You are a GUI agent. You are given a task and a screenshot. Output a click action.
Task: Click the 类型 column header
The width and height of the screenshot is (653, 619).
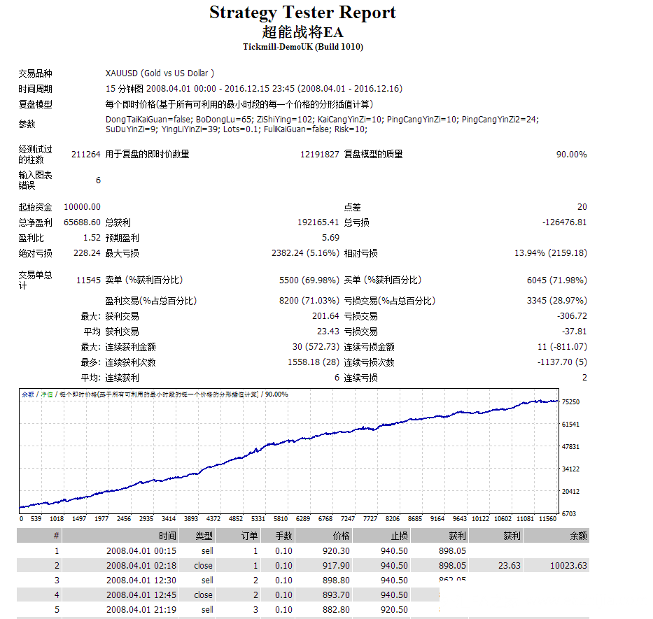[204, 536]
